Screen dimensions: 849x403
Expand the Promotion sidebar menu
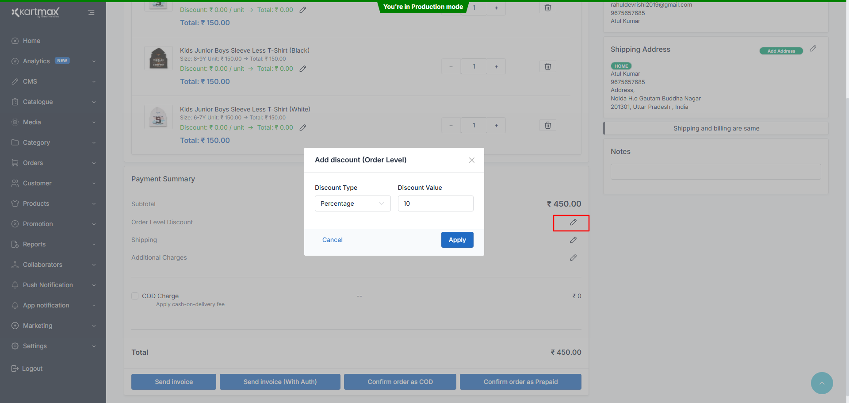pos(53,224)
